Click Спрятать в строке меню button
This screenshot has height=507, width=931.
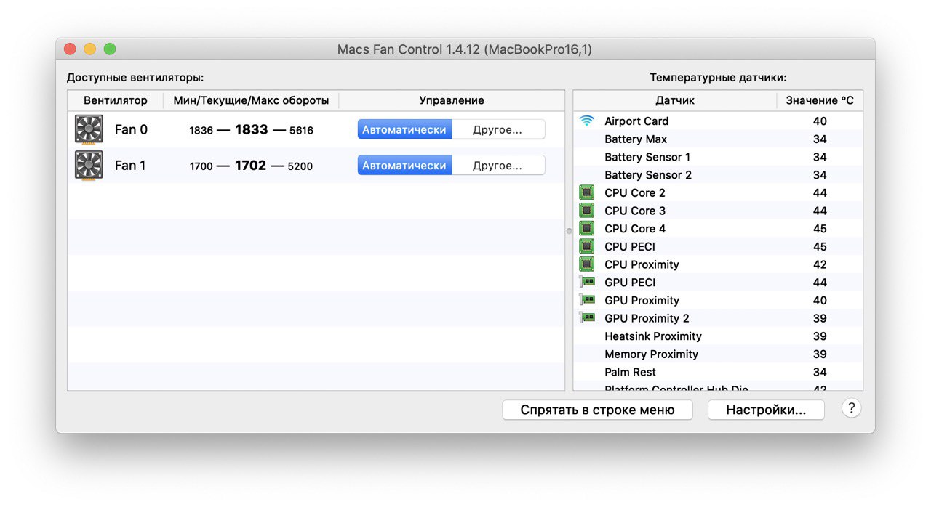tap(597, 410)
